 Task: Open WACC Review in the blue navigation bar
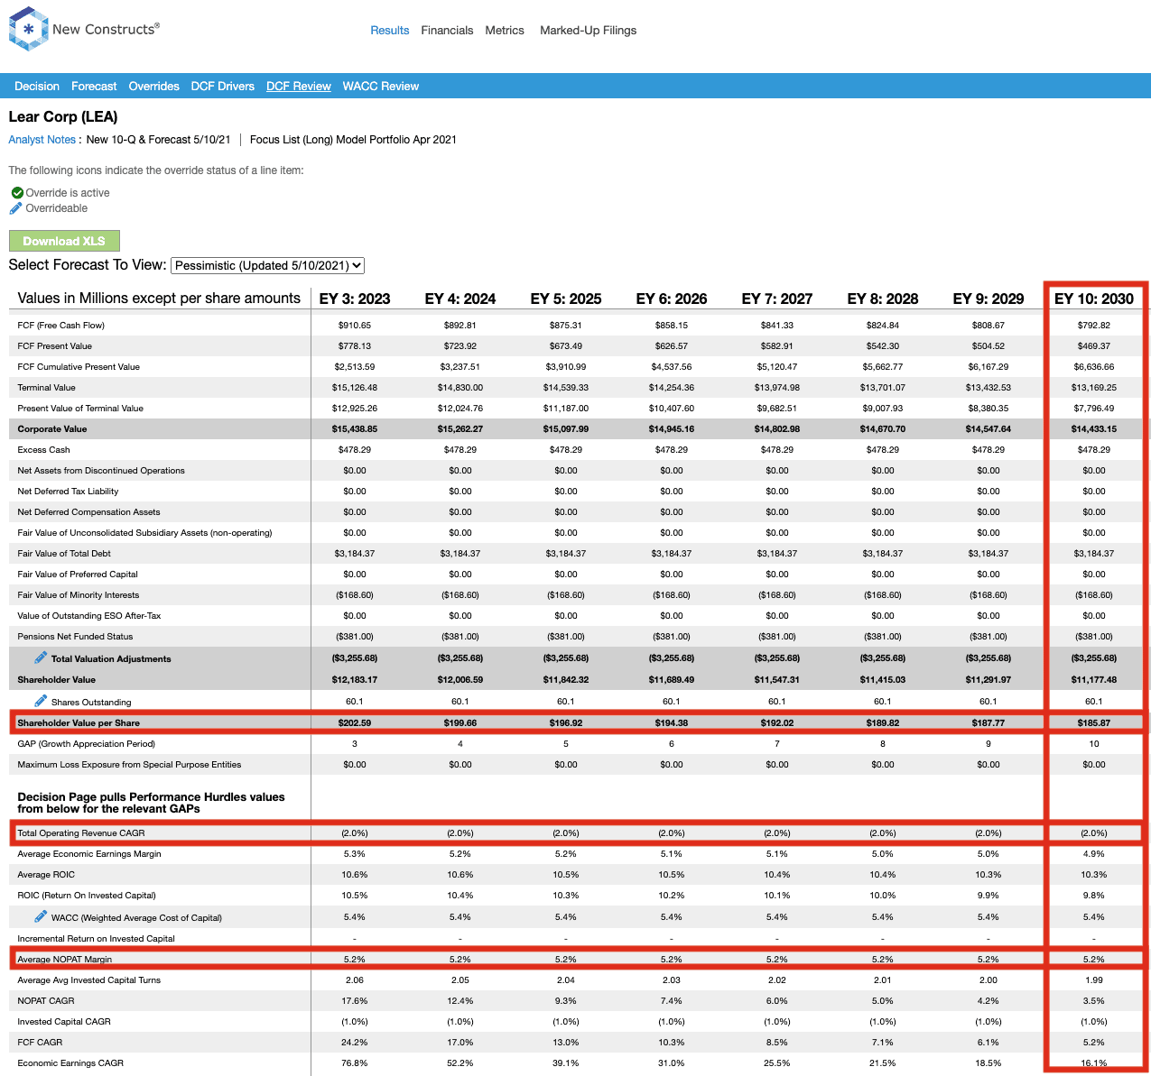click(381, 87)
